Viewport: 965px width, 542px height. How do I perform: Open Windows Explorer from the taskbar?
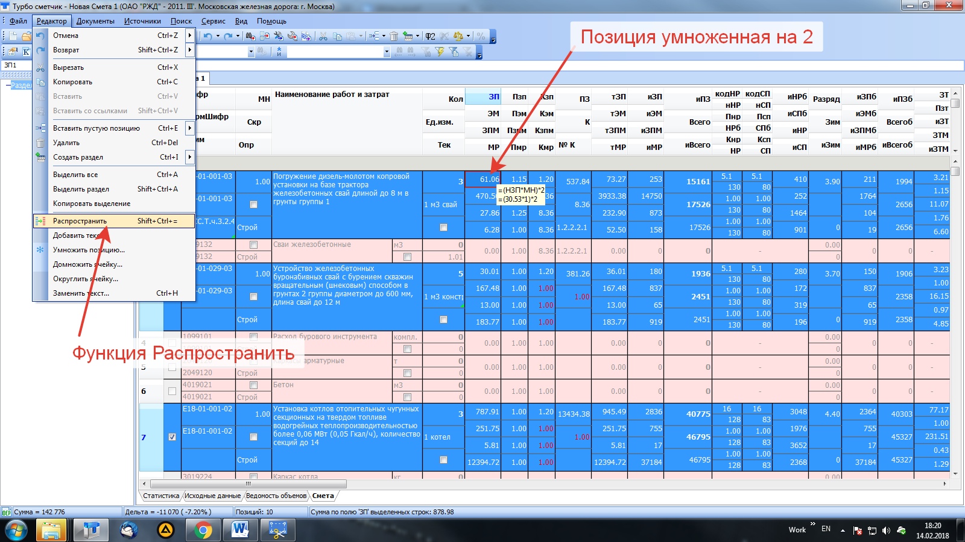click(51, 530)
